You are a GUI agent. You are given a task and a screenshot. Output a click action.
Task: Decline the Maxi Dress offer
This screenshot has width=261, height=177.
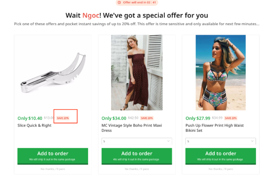pos(137,169)
